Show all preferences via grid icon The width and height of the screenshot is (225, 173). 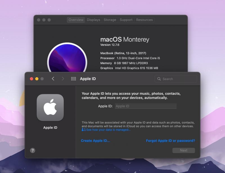(73, 79)
